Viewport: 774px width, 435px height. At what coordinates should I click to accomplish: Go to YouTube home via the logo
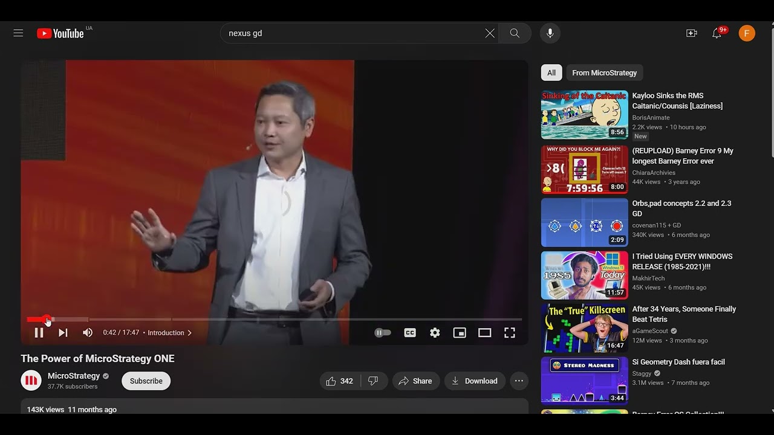coord(60,33)
